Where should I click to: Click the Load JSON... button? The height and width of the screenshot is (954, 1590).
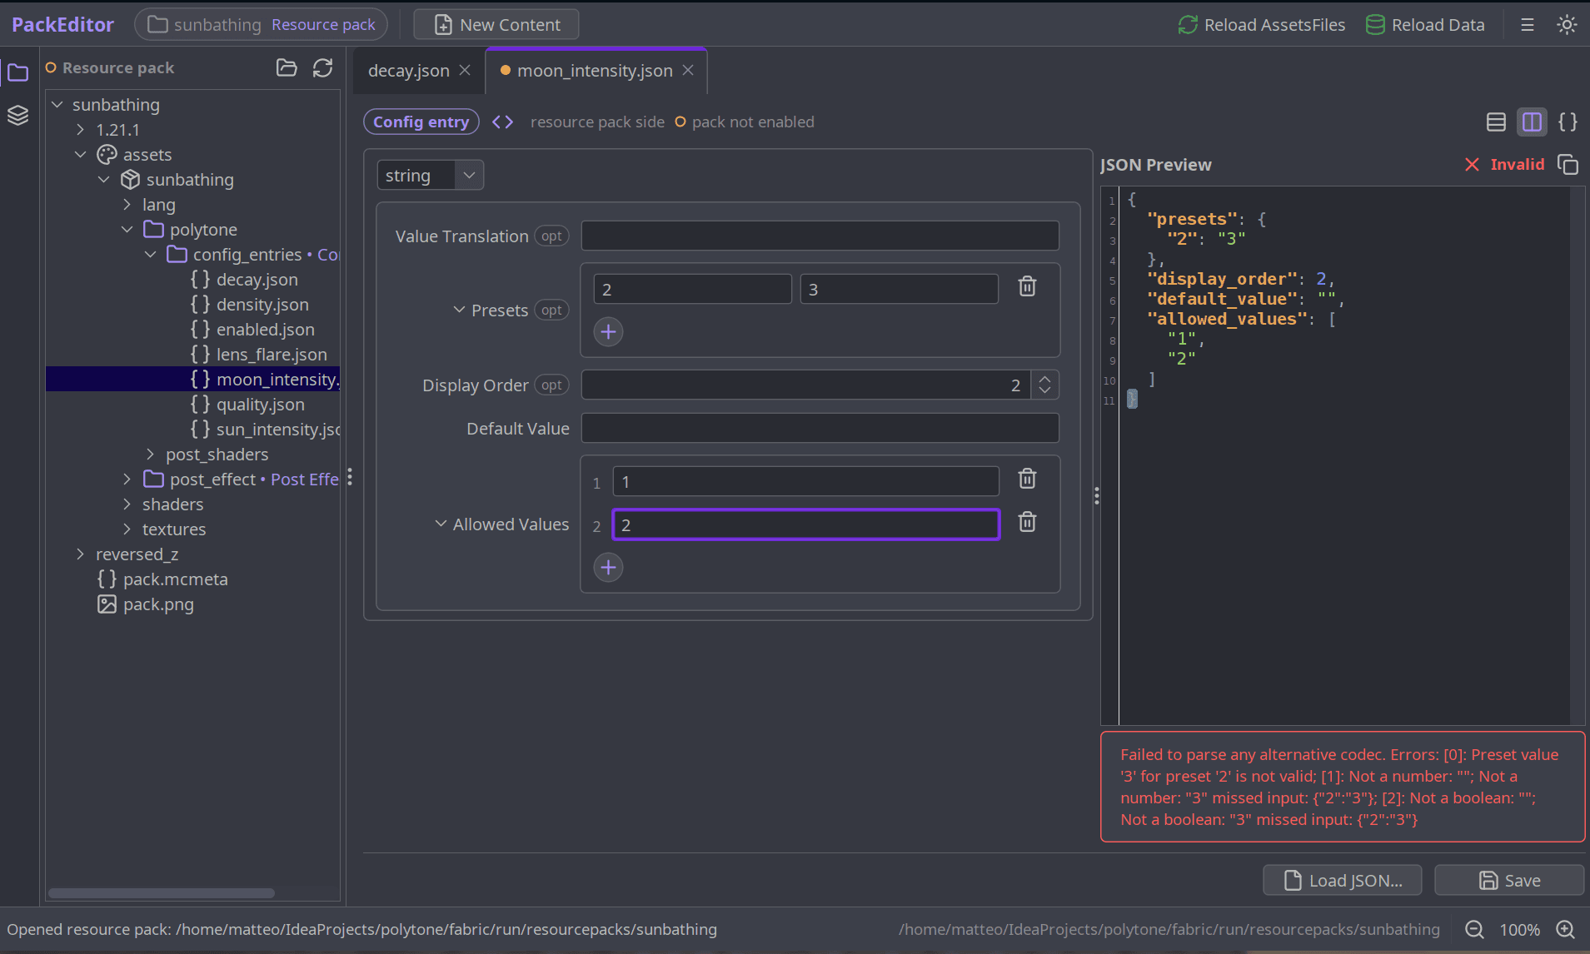[x=1343, y=880]
